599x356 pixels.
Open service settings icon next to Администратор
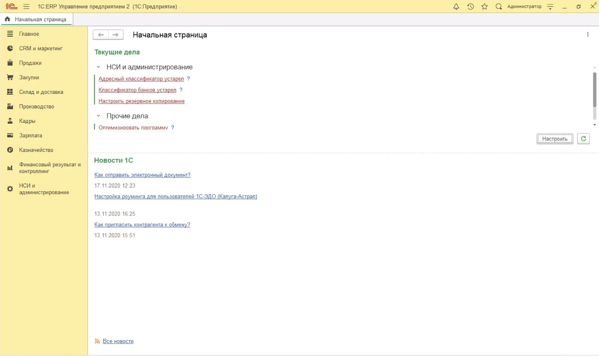tap(550, 7)
